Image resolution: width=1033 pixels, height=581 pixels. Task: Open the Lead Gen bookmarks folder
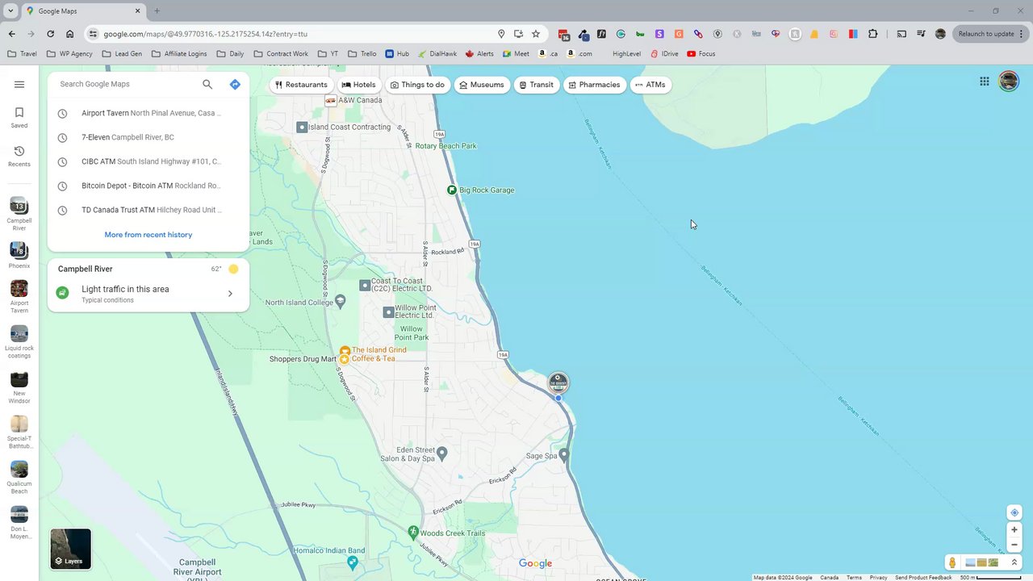point(122,54)
